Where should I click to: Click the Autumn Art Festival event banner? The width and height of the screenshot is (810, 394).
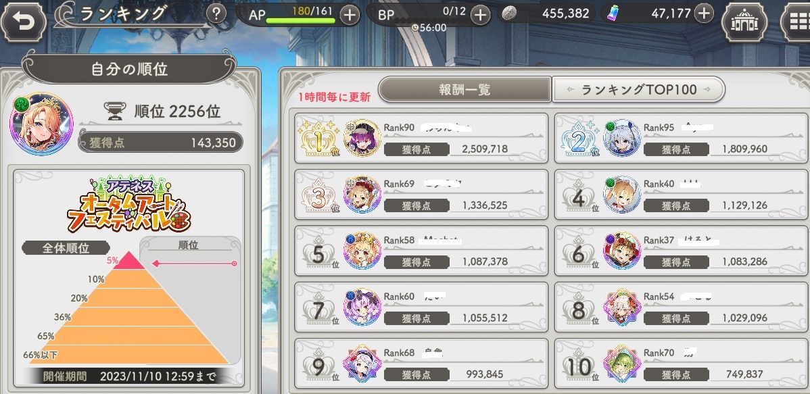point(129,205)
